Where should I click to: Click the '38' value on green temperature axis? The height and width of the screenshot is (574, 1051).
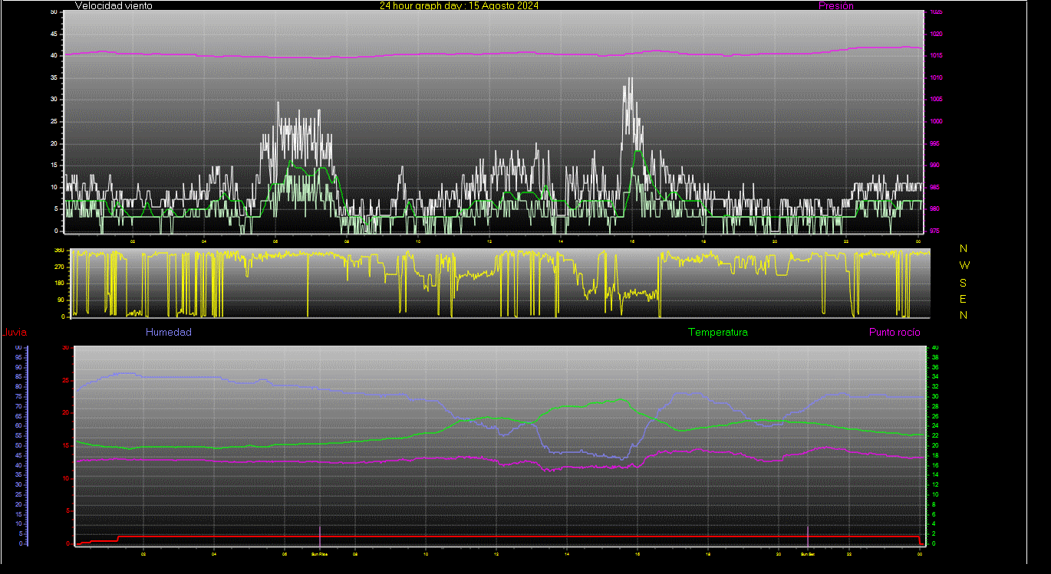[x=934, y=357]
